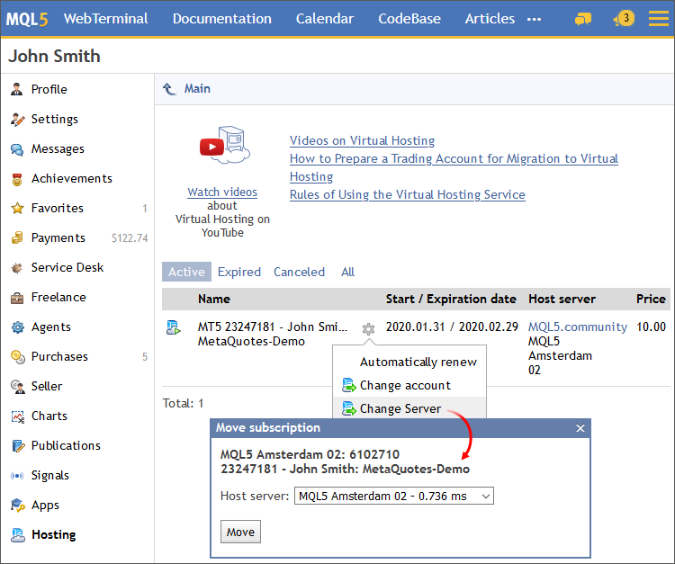The height and width of the screenshot is (564, 675).
Task: Click the Main breadcrumb link
Action: (197, 89)
